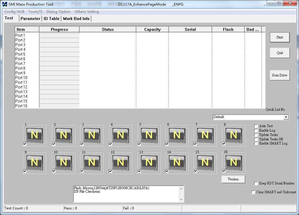Click the port 4 status icon
The height and width of the screenshot is (215, 299).
pyautogui.click(x=120, y=135)
